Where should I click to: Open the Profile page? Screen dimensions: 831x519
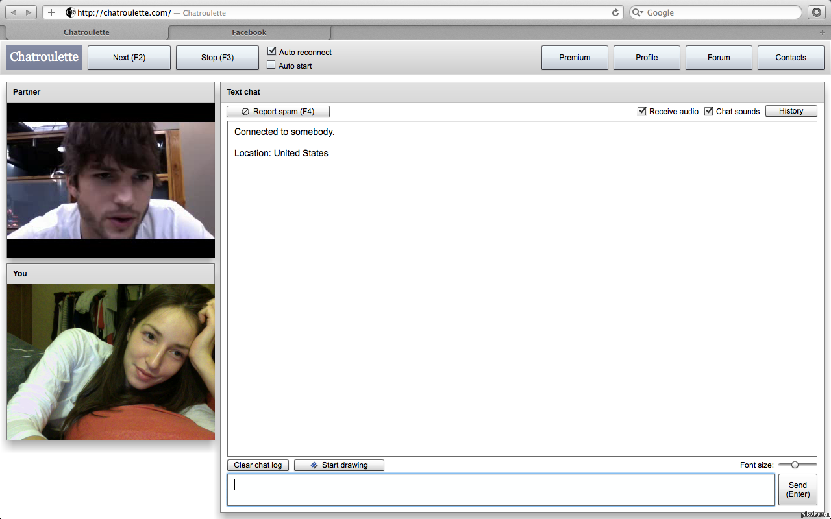[647, 58]
